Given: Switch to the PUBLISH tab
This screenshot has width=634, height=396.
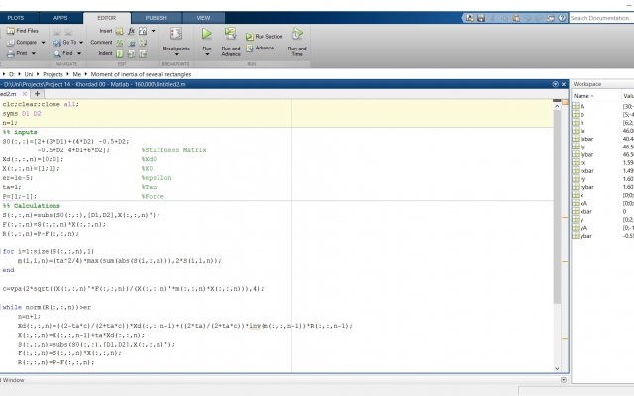Looking at the screenshot, I should click(157, 18).
